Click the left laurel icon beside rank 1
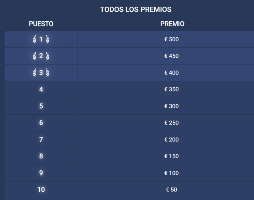Viewport: 254px width, 200px height. [x=34, y=39]
